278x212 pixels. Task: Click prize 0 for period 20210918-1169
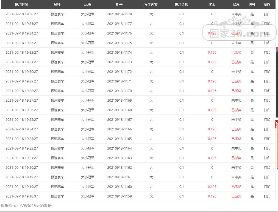(x=212, y=101)
